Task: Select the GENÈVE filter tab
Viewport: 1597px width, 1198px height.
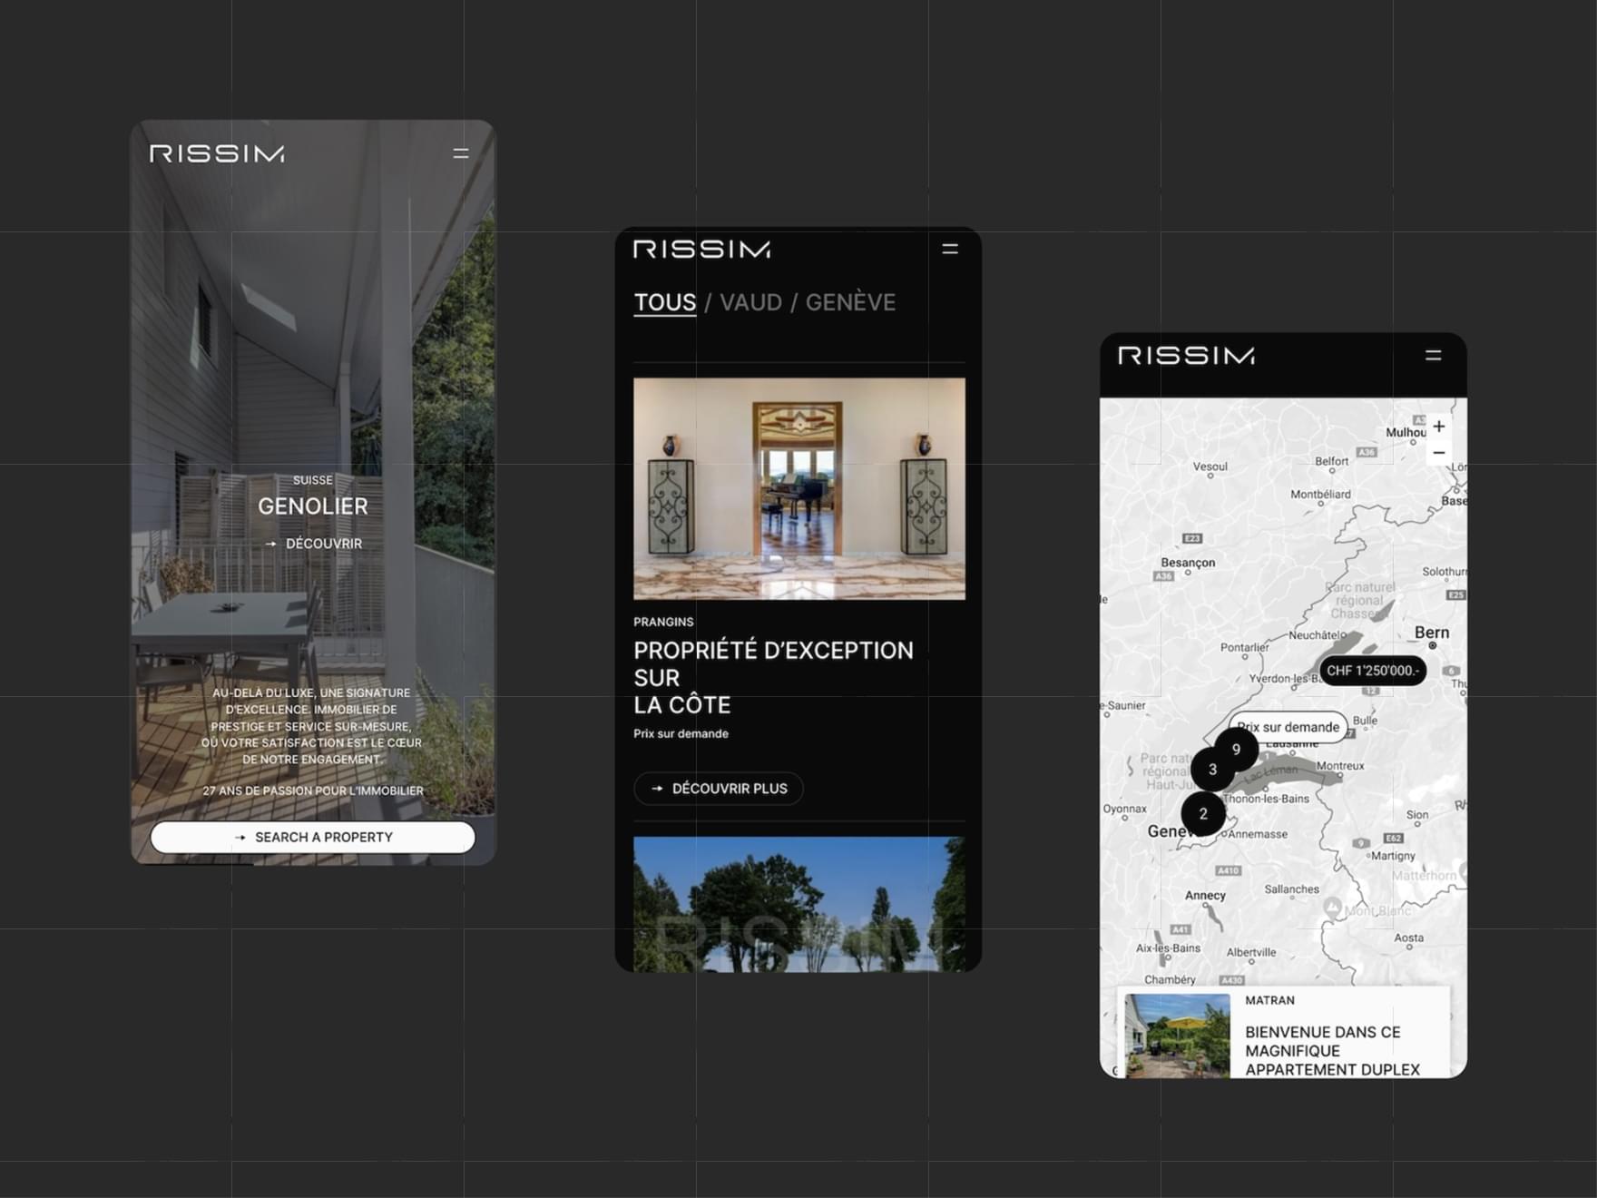Action: [x=850, y=302]
